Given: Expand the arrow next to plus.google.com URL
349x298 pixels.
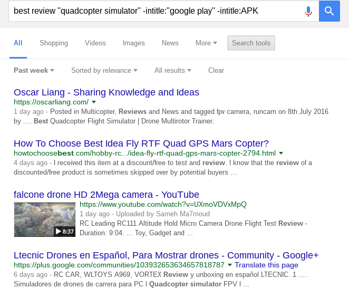Looking at the screenshot, I should click(230, 265).
